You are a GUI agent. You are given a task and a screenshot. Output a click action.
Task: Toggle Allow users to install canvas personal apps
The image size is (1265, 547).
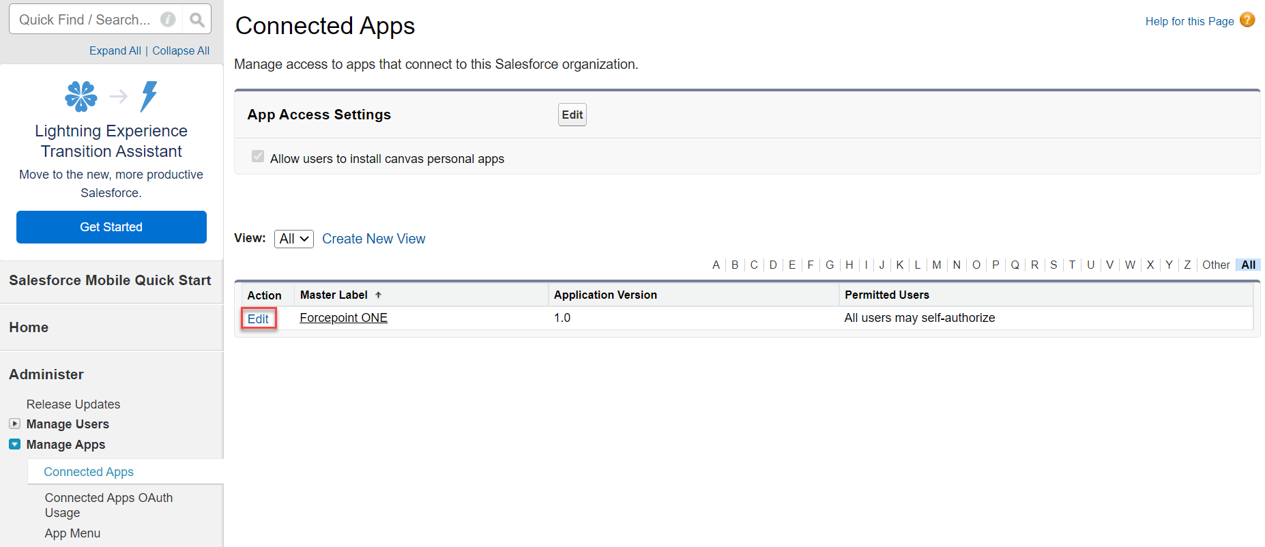coord(258,157)
